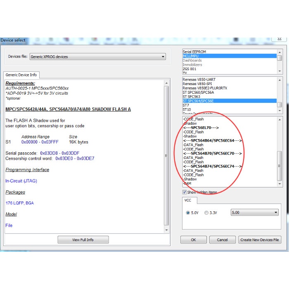289x289 pixels.
Task: Switch to the Generic Device Info tab
Action: click(x=21, y=75)
